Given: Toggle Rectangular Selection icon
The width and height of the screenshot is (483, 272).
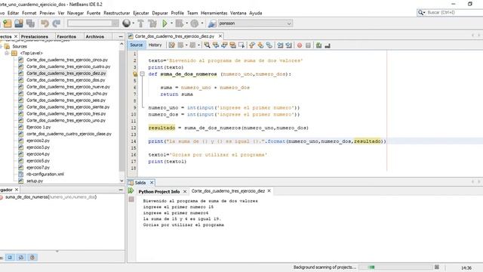Looking at the screenshot, I should [x=241, y=45].
